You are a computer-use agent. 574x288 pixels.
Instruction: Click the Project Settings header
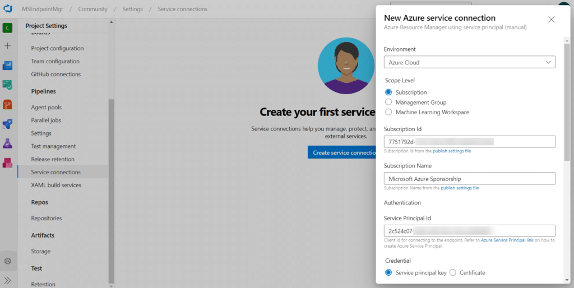click(x=46, y=26)
